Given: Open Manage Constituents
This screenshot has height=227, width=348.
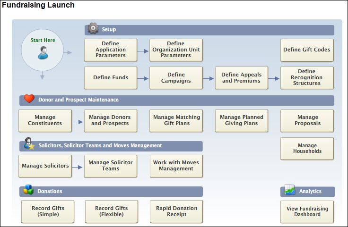Looking at the screenshot, I should coord(45,121).
